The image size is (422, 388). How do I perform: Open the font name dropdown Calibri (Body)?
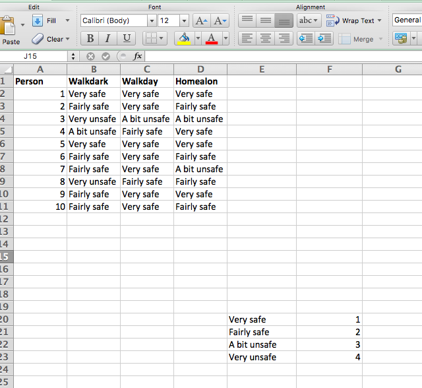coord(151,20)
